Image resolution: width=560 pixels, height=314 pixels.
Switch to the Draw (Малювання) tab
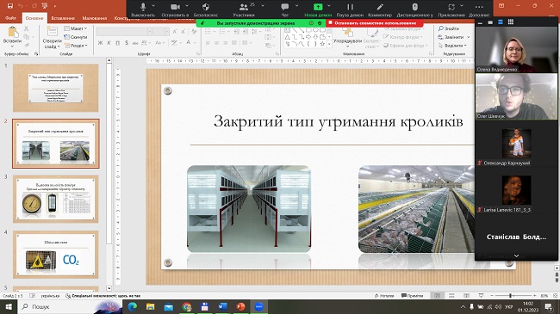tap(94, 18)
